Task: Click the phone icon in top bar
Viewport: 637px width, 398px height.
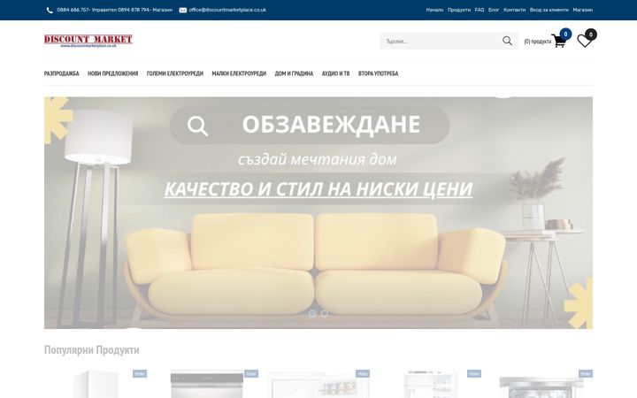Action: 50,10
